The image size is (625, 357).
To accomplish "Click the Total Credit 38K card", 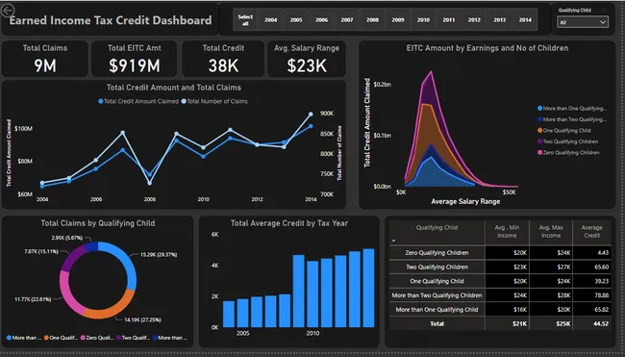I will pyautogui.click(x=223, y=59).
